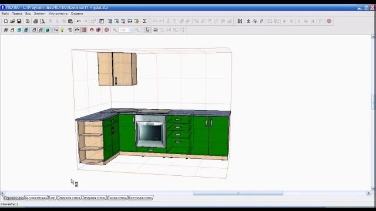Click the Paste clipboard icon
Screen dimensions: 376x211
[70, 21]
